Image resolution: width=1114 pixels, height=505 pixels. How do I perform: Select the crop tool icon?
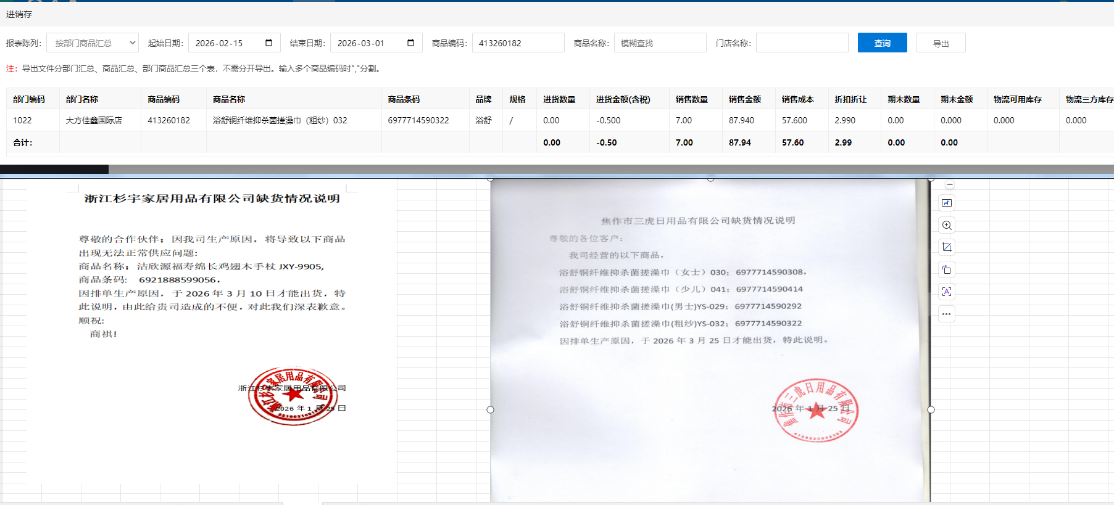(x=947, y=248)
